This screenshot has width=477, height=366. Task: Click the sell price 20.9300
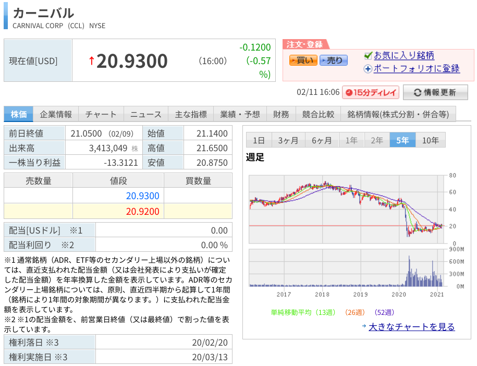tap(143, 196)
